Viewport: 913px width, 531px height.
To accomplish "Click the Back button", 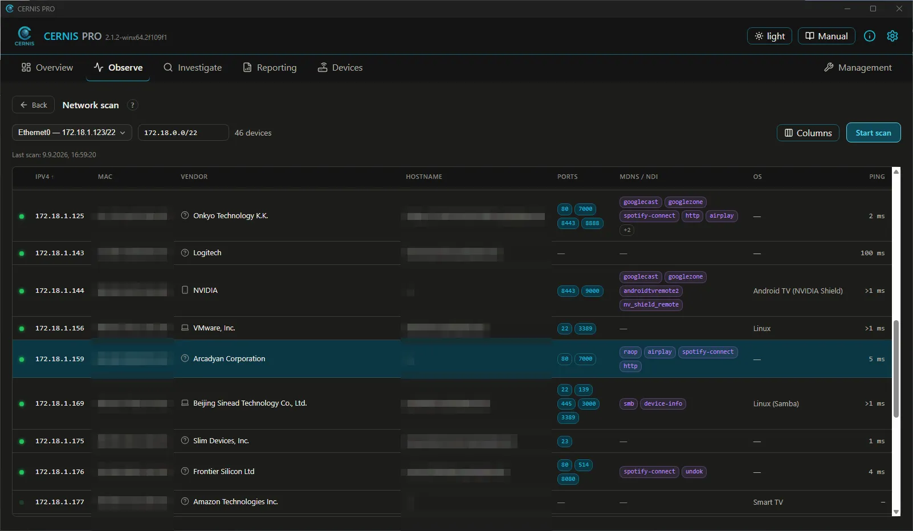I will pyautogui.click(x=34, y=105).
